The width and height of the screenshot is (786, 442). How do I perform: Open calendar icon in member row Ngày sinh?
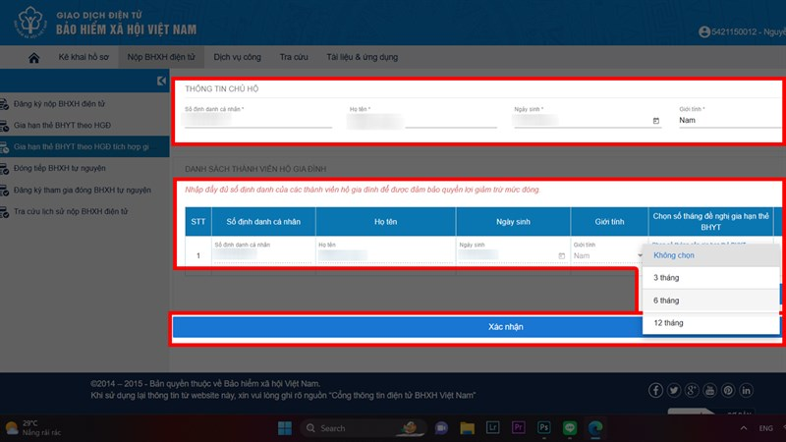[561, 255]
